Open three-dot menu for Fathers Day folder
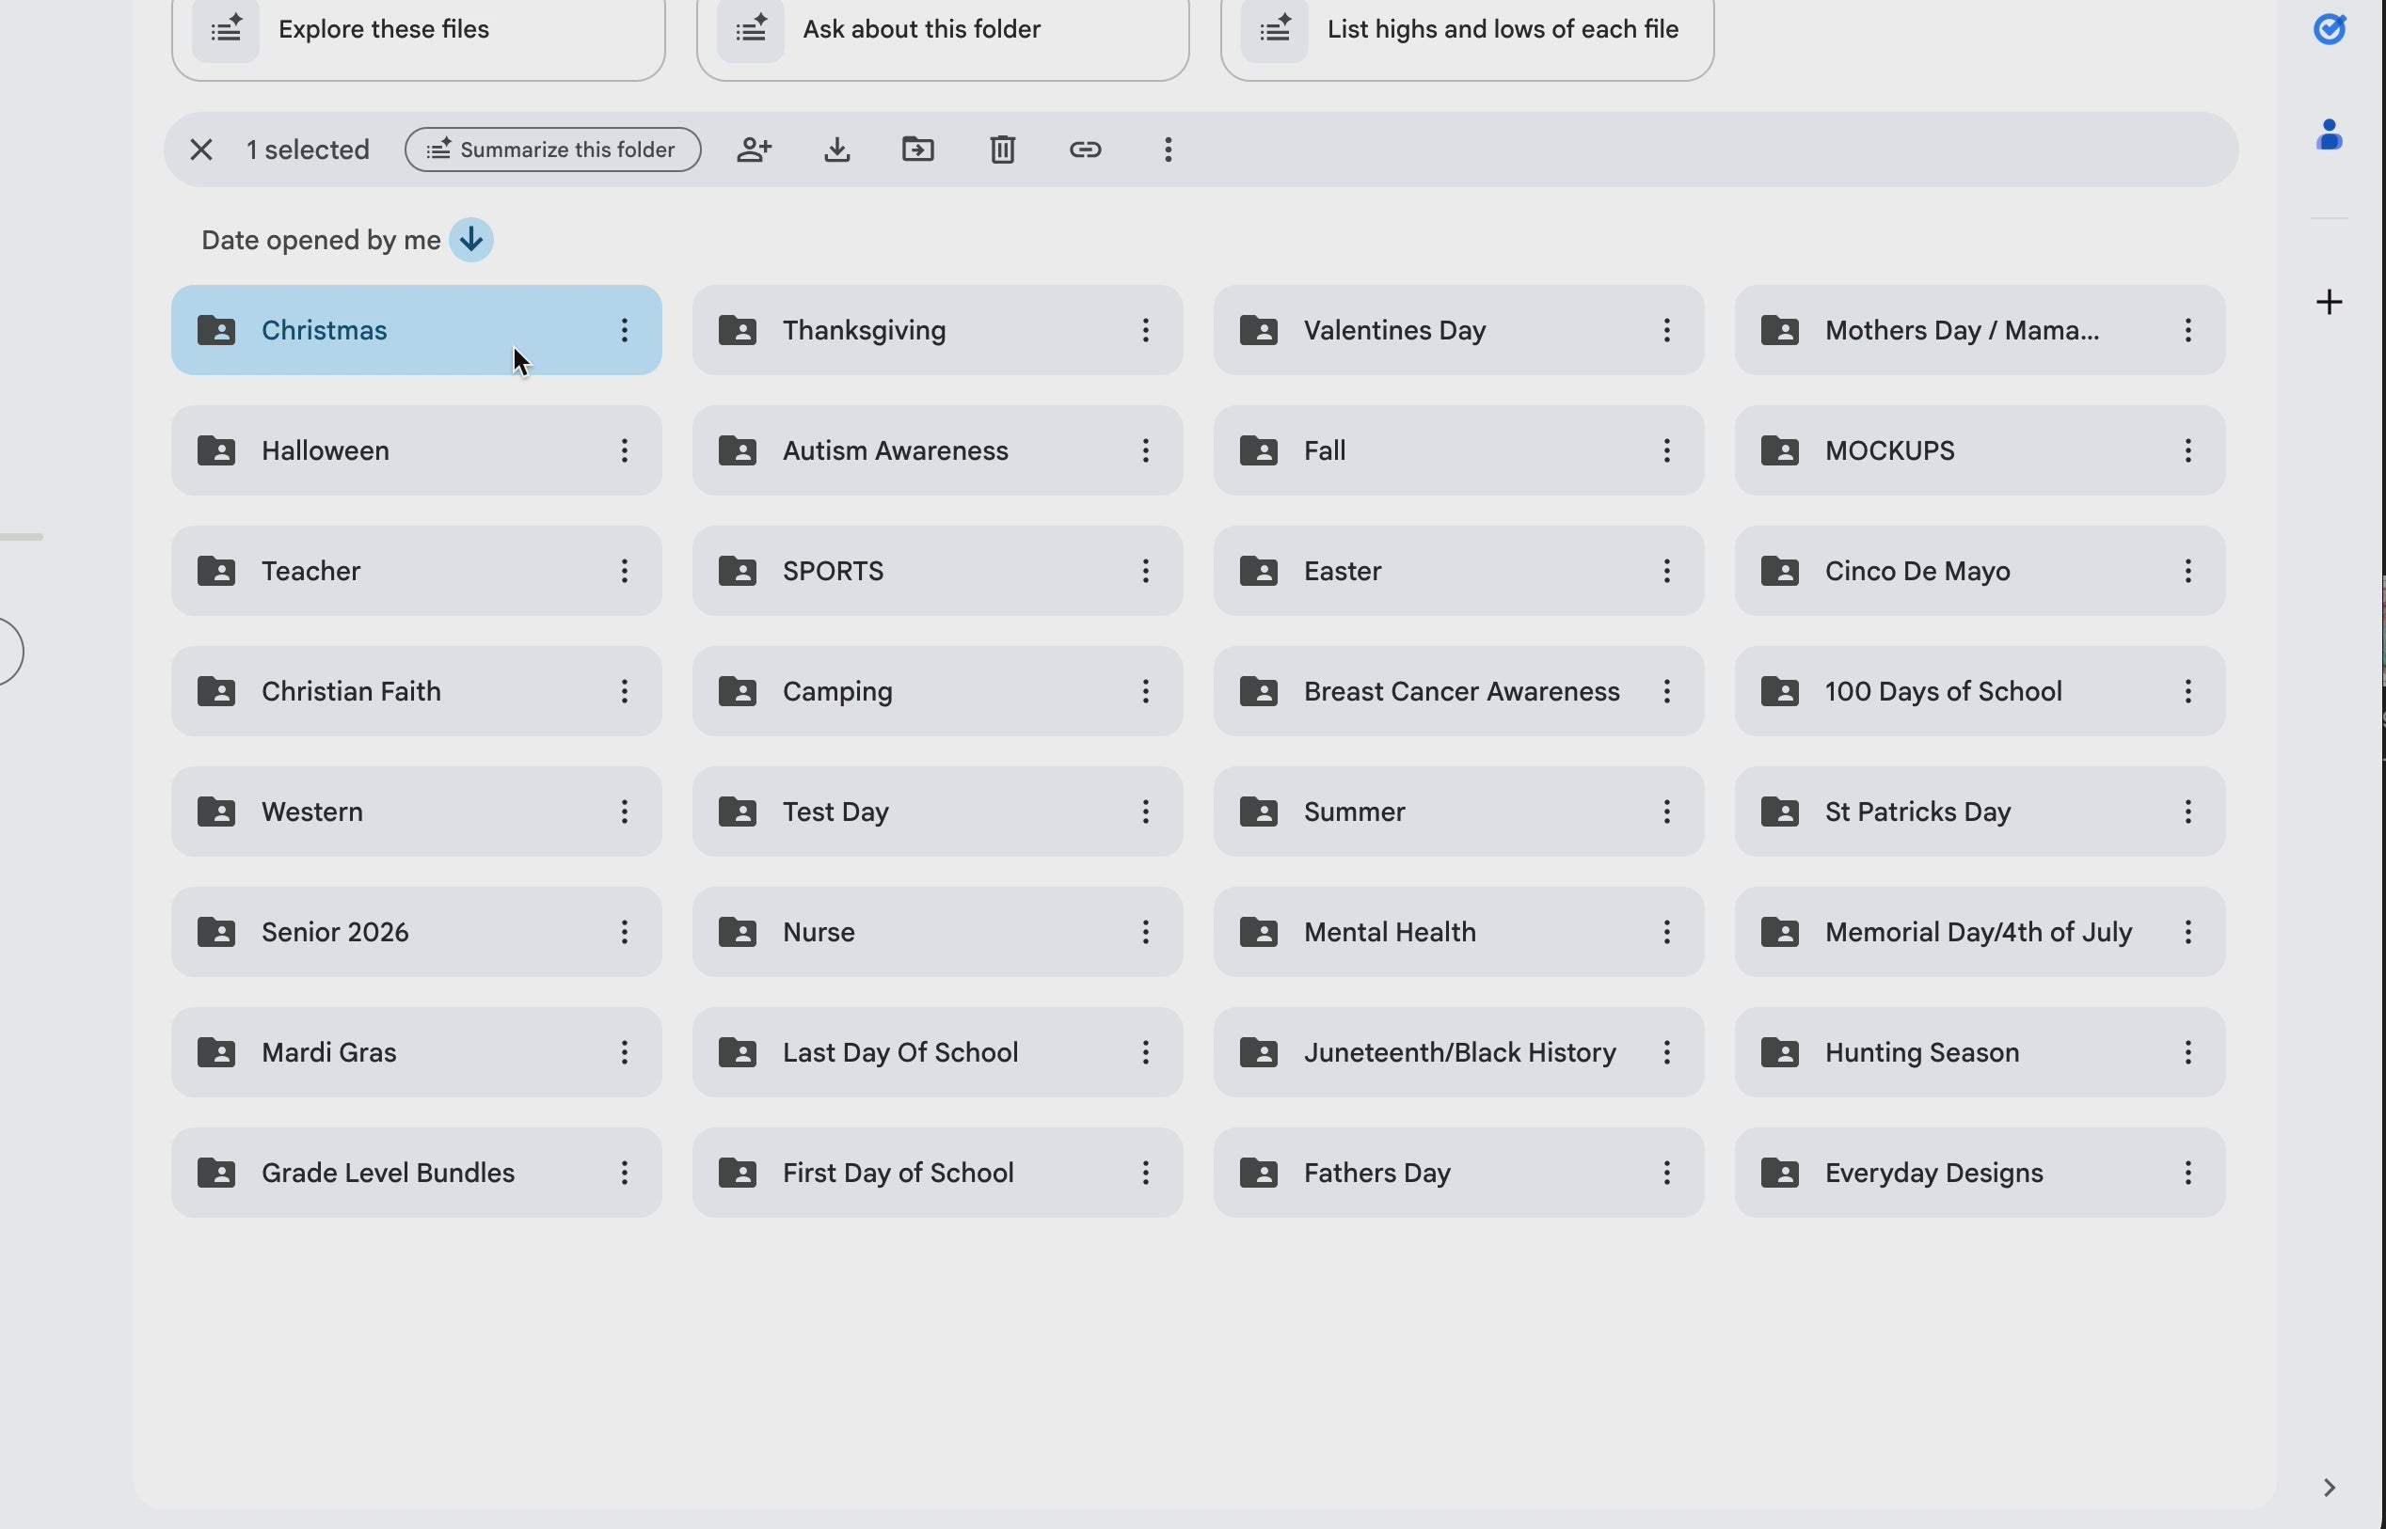The image size is (2386, 1529). pyautogui.click(x=1666, y=1173)
